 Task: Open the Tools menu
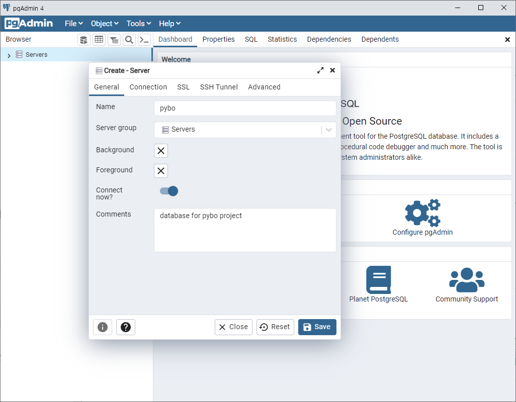pos(139,24)
